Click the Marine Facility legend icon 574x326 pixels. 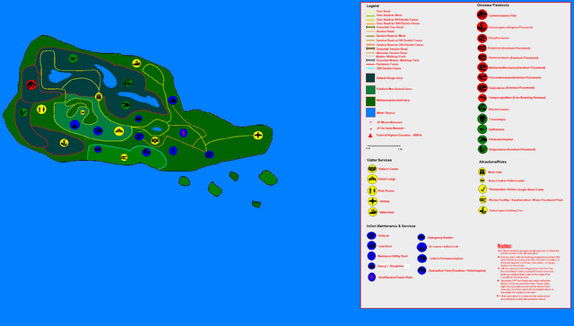(x=483, y=200)
